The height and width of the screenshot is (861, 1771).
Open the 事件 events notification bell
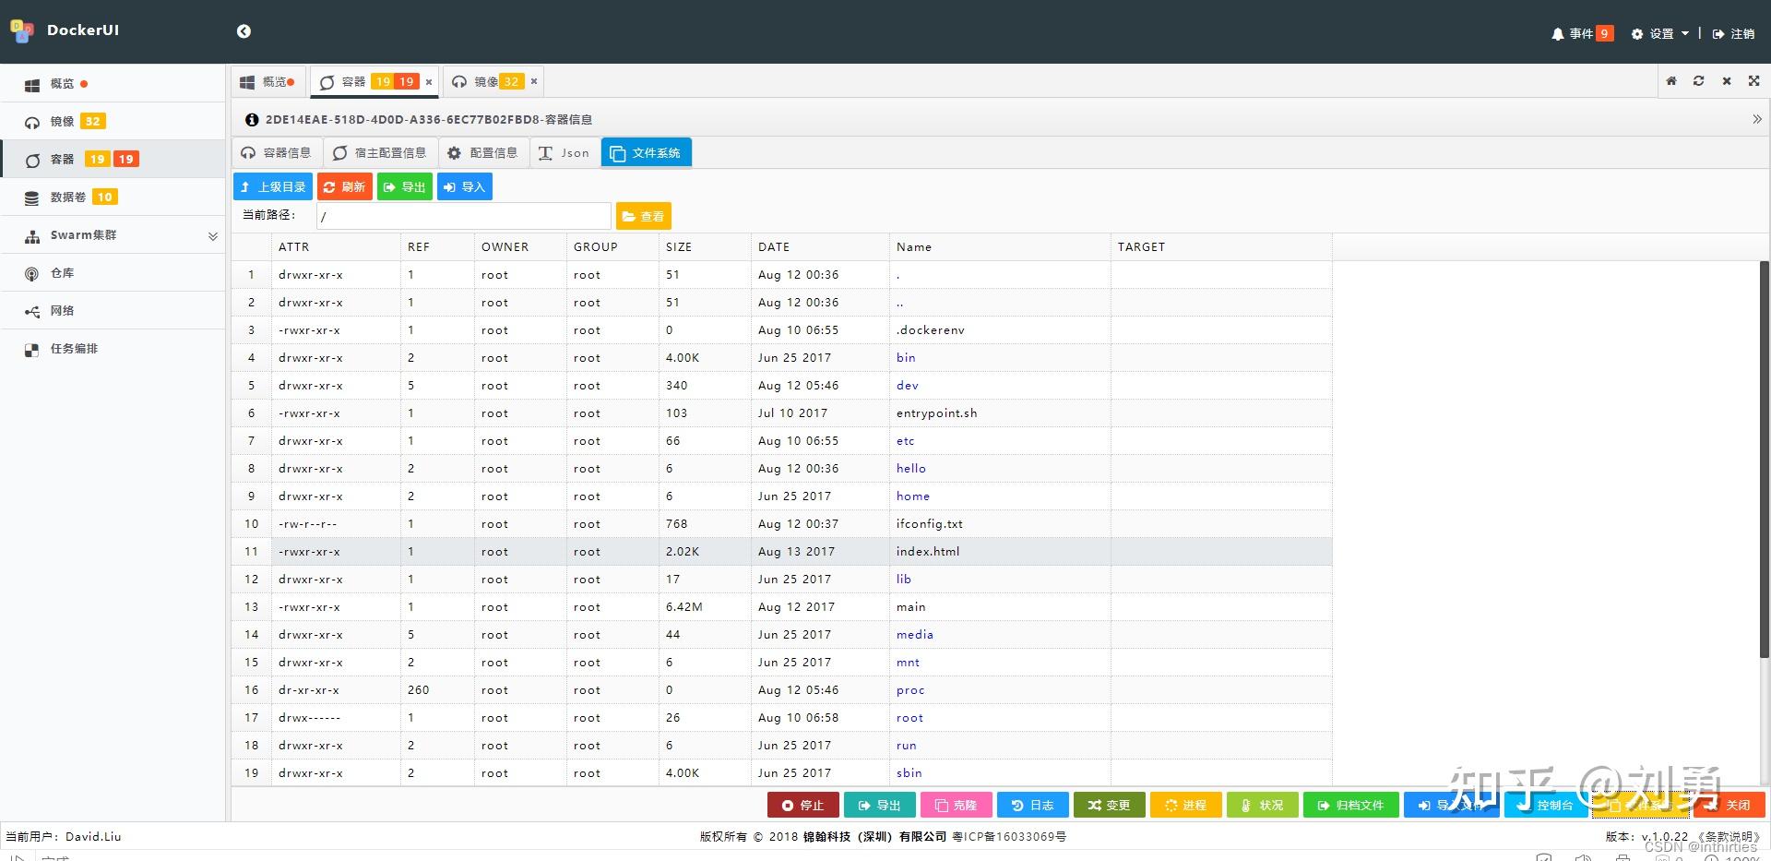point(1579,32)
